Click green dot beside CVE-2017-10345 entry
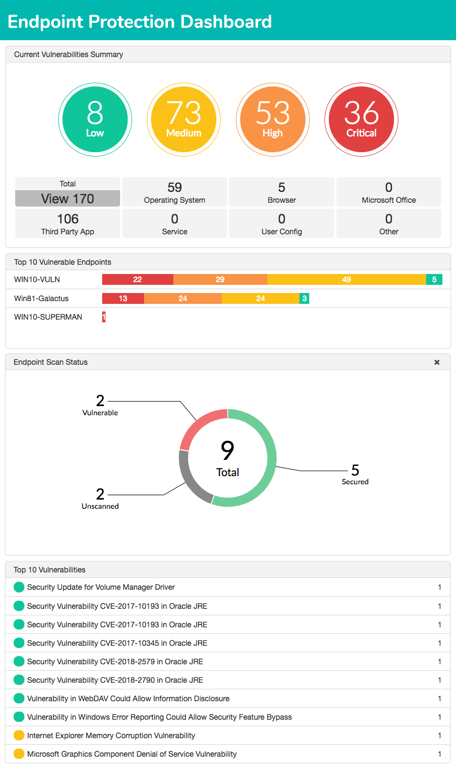The height and width of the screenshot is (773, 456). pyautogui.click(x=19, y=643)
